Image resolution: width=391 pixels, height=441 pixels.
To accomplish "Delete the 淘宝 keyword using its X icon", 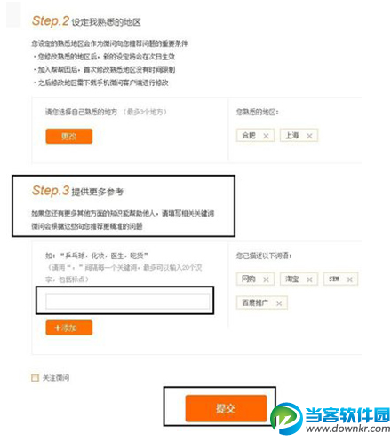I will click(309, 280).
